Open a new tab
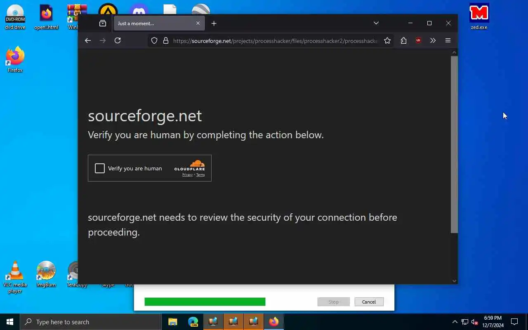 pos(214,24)
